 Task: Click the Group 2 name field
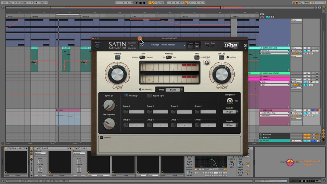point(161,112)
